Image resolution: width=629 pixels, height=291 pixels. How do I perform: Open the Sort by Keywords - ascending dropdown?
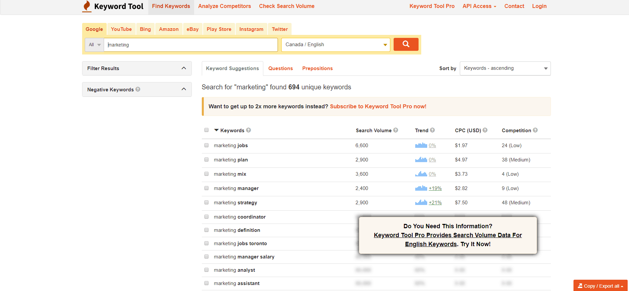(505, 68)
